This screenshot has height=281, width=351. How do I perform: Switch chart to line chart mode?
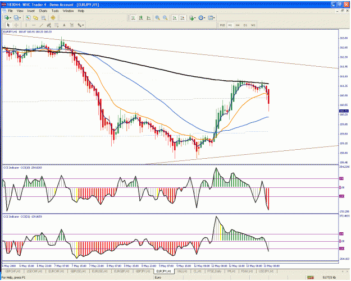(148, 17)
